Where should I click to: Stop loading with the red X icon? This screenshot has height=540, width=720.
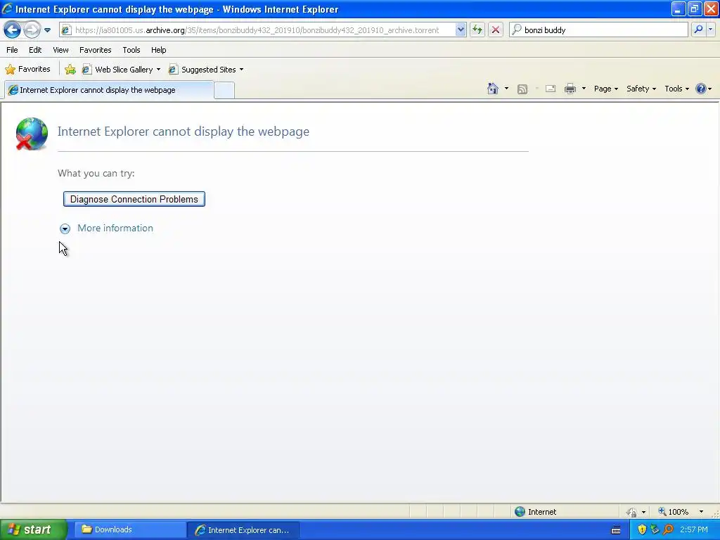click(x=496, y=30)
